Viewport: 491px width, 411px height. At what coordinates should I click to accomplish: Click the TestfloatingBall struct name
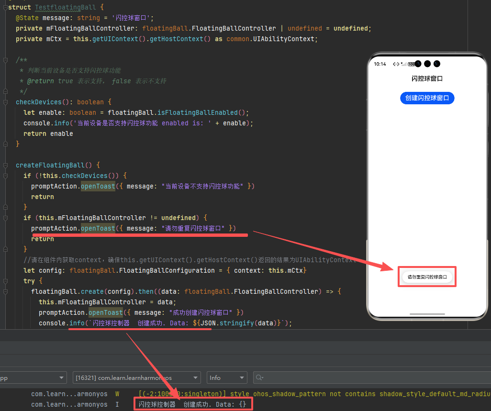pyautogui.click(x=66, y=7)
